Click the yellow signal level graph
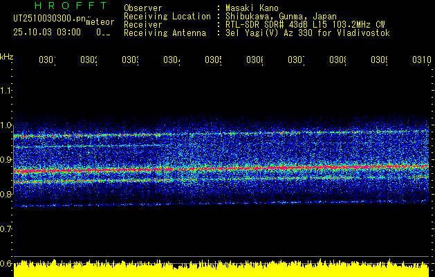Screen dimensions: 435x277 221,269
